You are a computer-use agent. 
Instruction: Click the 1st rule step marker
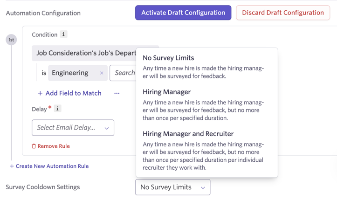[11, 40]
